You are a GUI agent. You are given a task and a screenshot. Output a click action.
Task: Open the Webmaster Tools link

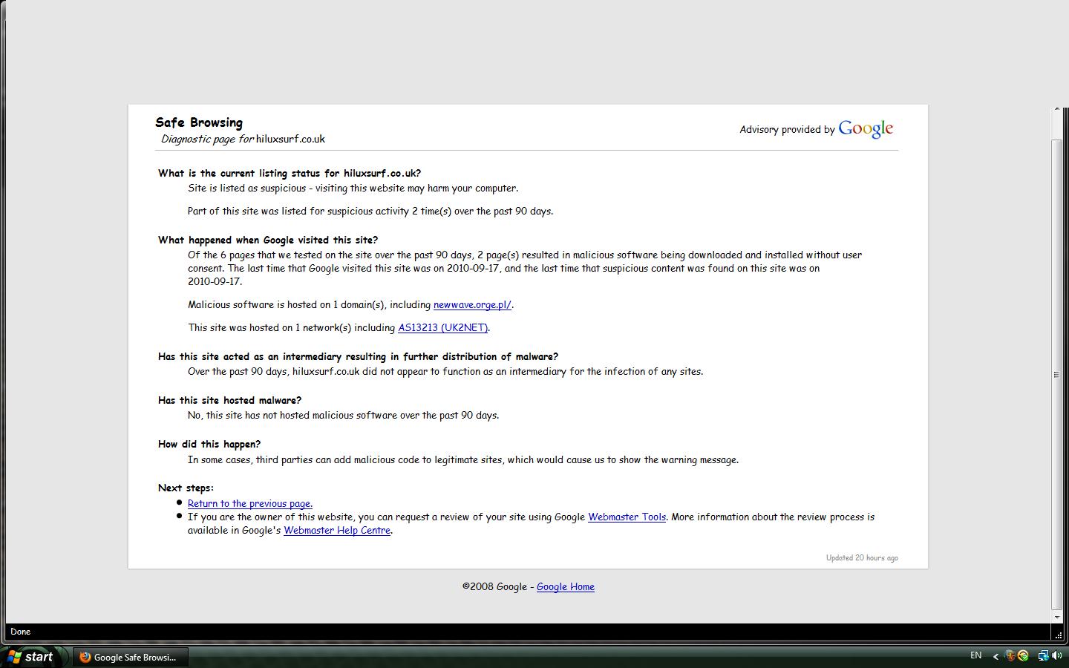click(627, 517)
